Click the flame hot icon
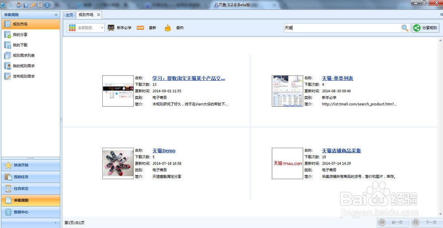The height and width of the screenshot is (228, 443). (168, 28)
